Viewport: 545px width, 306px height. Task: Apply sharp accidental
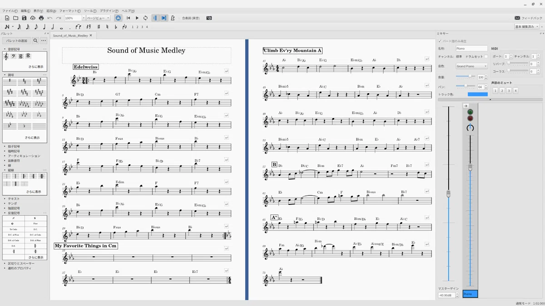point(99,27)
